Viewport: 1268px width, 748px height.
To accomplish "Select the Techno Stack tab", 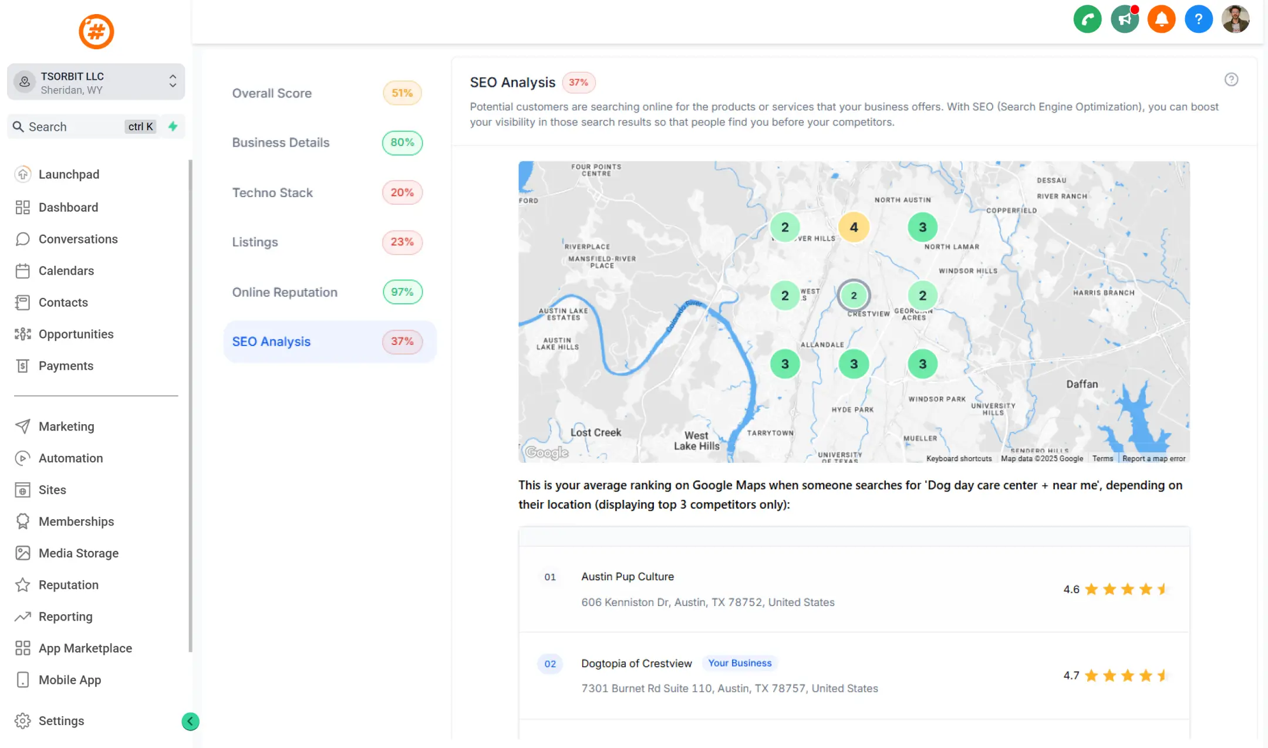I will click(x=329, y=192).
